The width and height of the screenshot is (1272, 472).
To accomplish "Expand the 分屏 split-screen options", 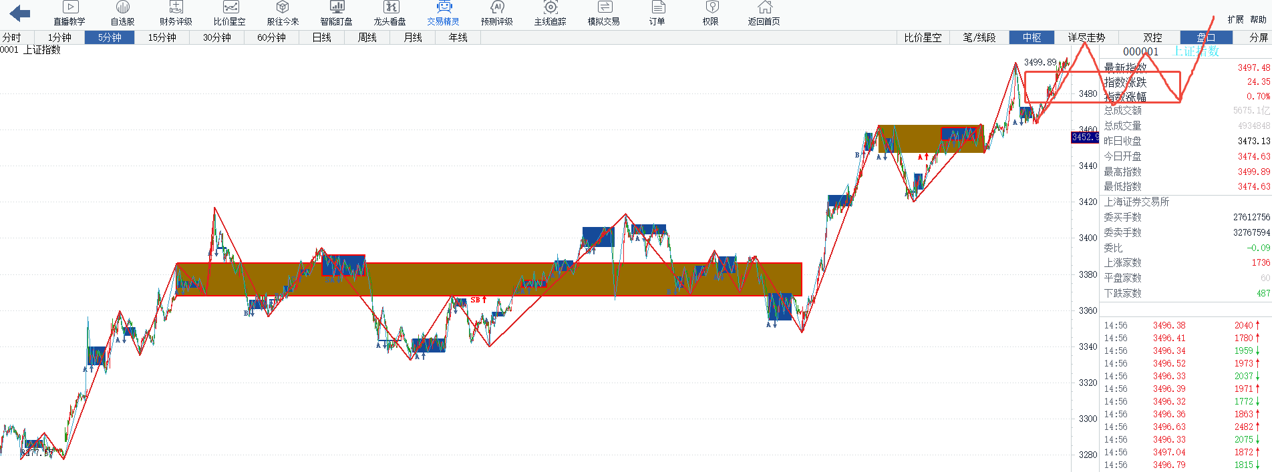I will tap(1258, 37).
